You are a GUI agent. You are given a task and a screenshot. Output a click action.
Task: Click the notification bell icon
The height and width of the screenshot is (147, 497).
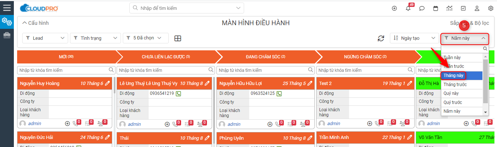[x=408, y=8]
